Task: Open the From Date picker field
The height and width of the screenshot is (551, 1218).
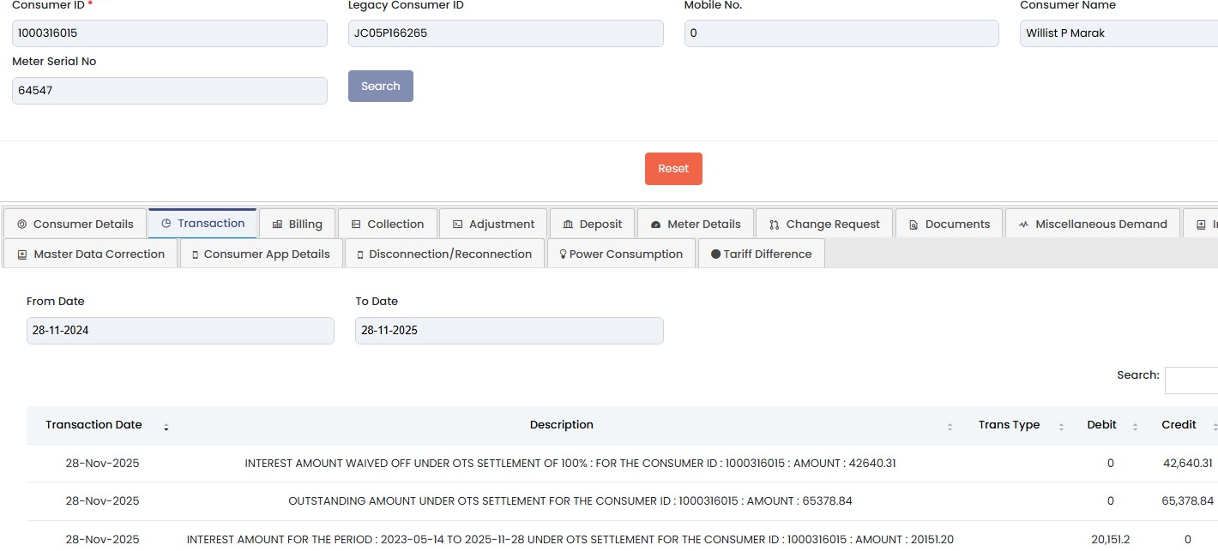Action: tap(180, 331)
